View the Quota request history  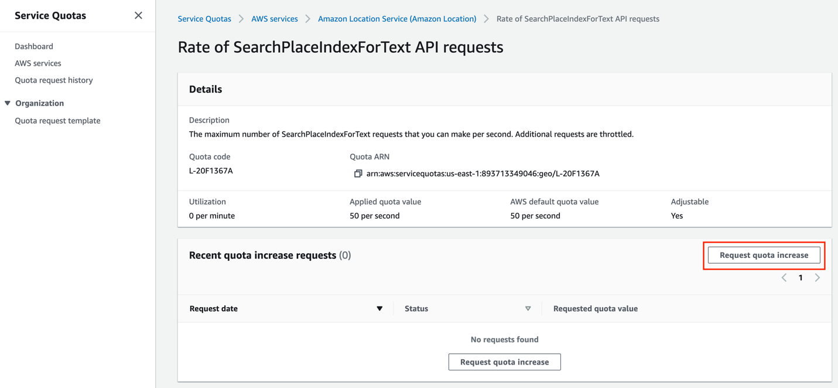pos(53,80)
